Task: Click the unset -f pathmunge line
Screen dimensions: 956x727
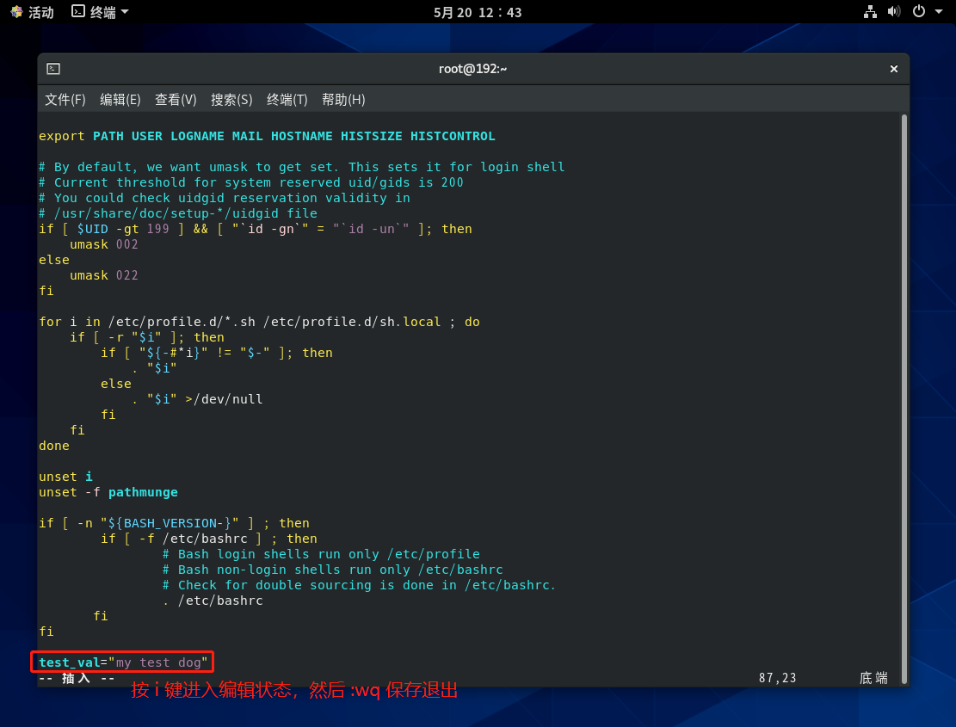Action: [108, 492]
